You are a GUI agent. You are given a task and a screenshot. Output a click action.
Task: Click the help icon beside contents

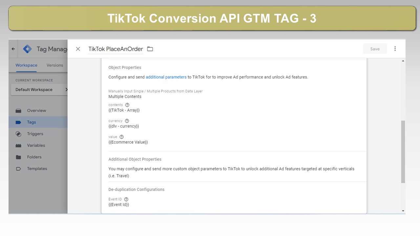[x=127, y=105]
